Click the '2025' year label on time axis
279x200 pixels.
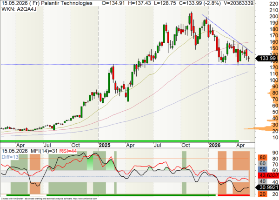105,146
